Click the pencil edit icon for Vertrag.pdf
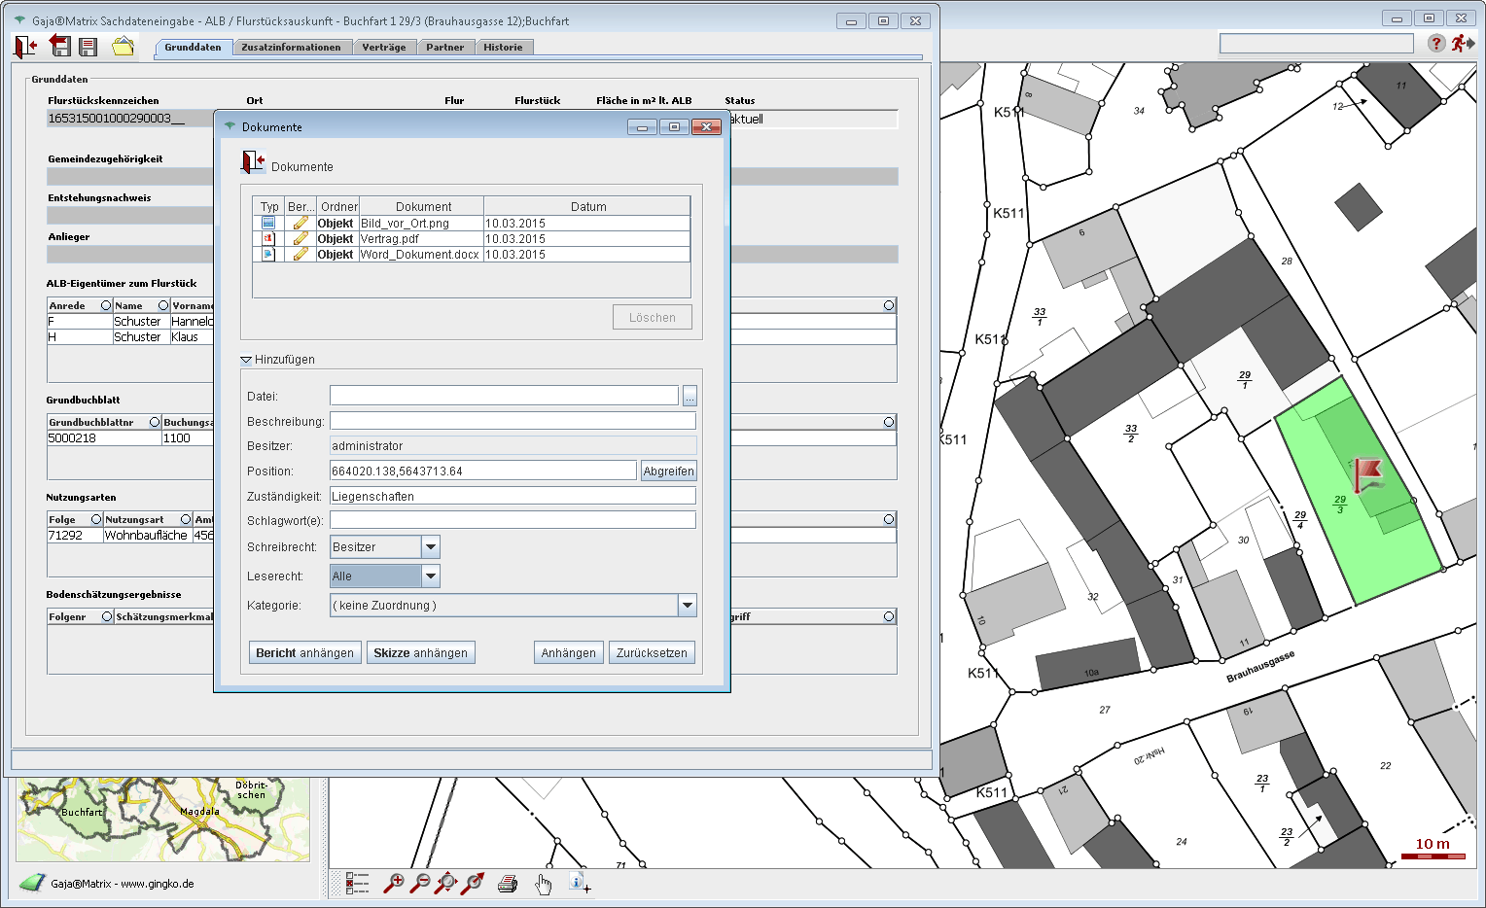The height and width of the screenshot is (908, 1486). [301, 238]
